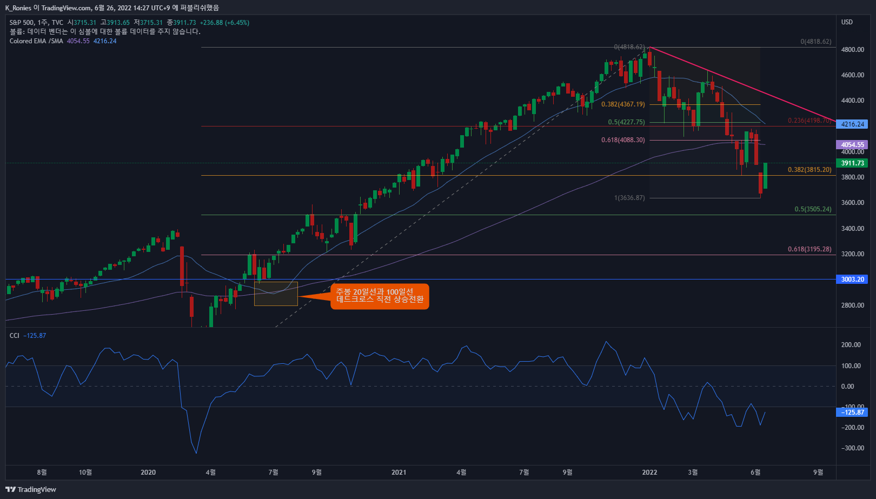Select the 4054.55 purple price axis tag
This screenshot has width=876, height=499.
(x=852, y=145)
